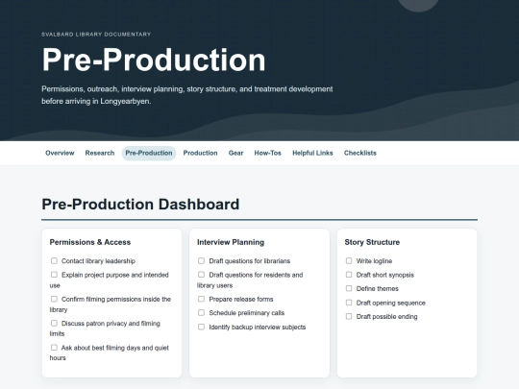The width and height of the screenshot is (519, 389).
Task: Check Identify backup interview subjects
Action: coord(201,327)
